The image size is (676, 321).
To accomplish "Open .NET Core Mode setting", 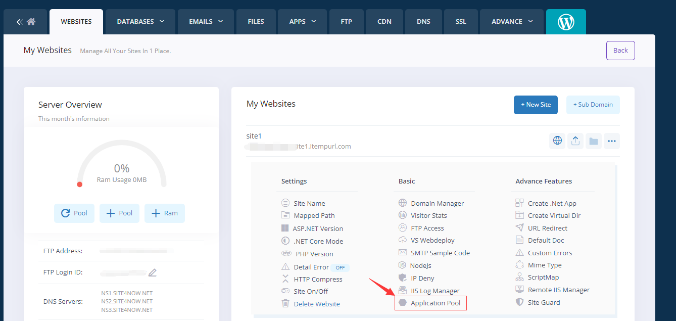I will pos(318,241).
